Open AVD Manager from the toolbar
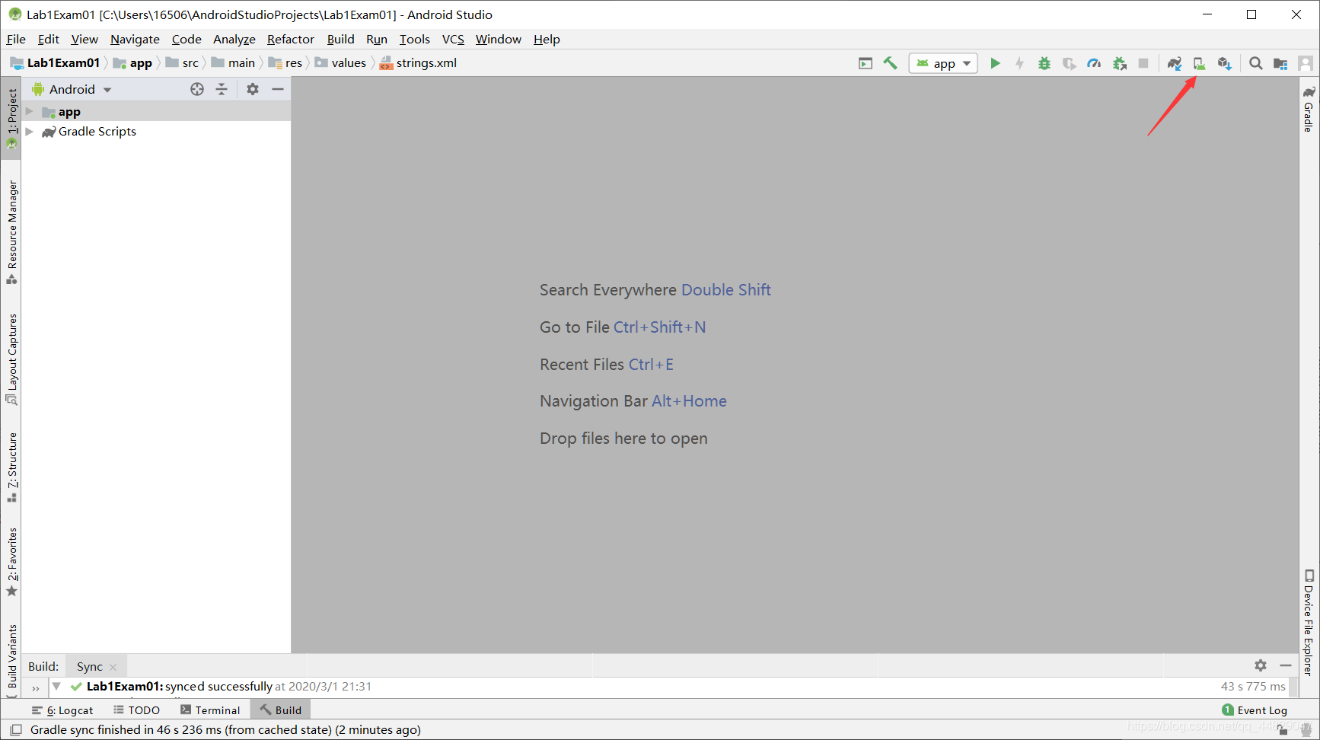This screenshot has height=740, width=1320. pyautogui.click(x=1199, y=63)
